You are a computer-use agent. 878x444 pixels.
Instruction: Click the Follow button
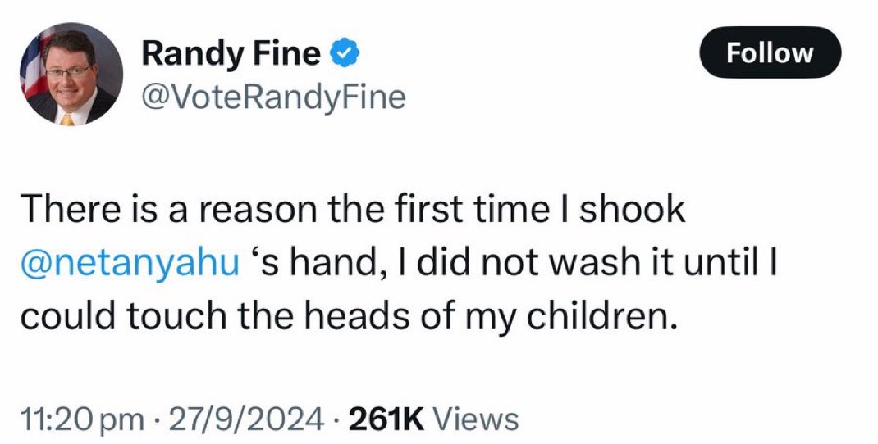(770, 53)
